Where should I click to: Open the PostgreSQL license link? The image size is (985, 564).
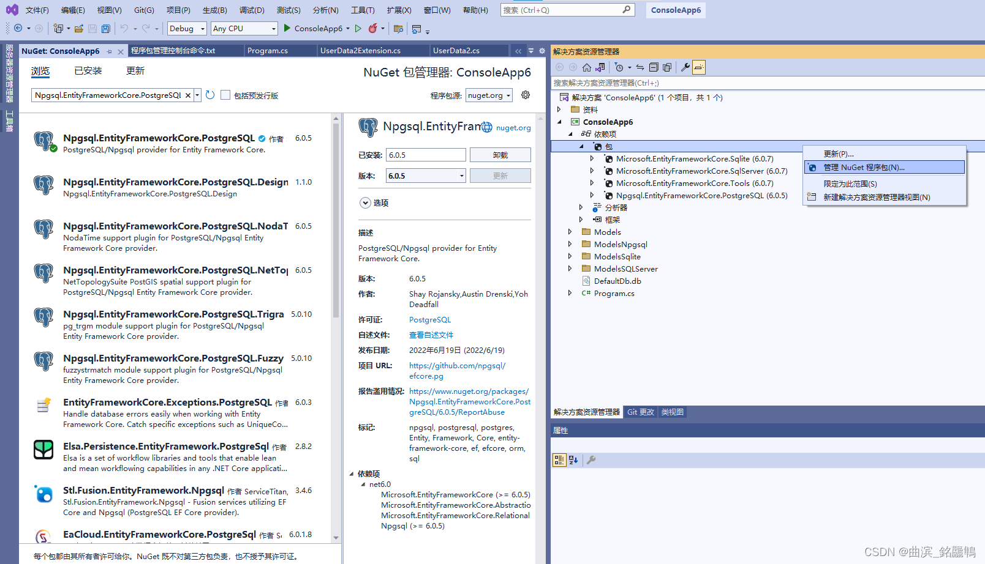[430, 320]
